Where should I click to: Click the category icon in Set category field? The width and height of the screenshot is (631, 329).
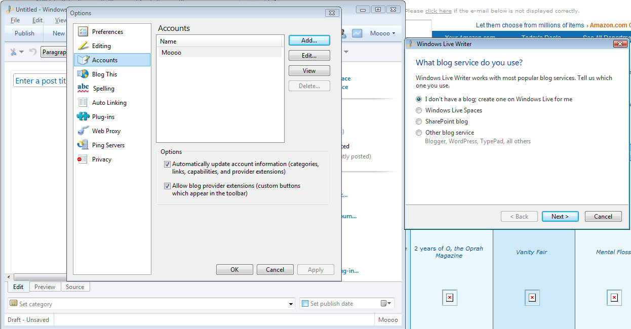click(x=14, y=304)
